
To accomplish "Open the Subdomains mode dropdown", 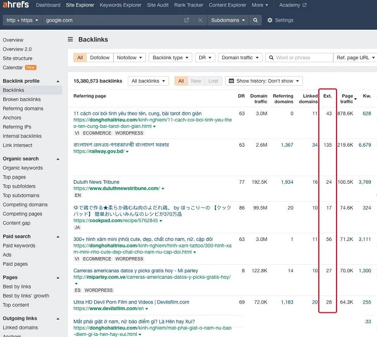I will tap(228, 20).
